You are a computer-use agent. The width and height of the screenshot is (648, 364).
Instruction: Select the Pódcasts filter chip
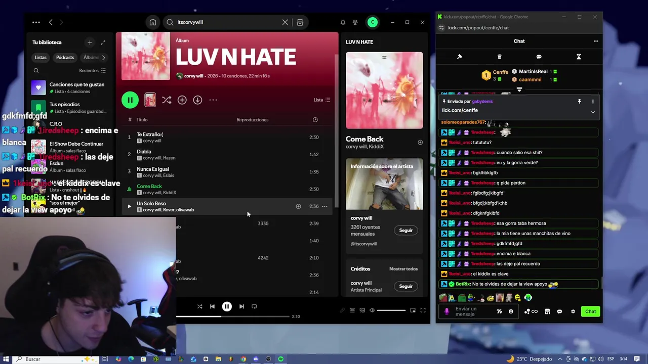click(x=65, y=58)
